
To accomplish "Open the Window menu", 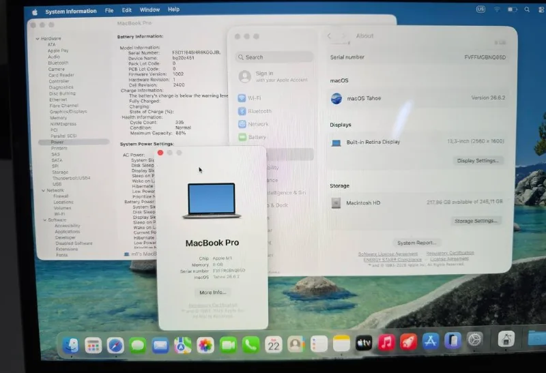I will [x=149, y=10].
